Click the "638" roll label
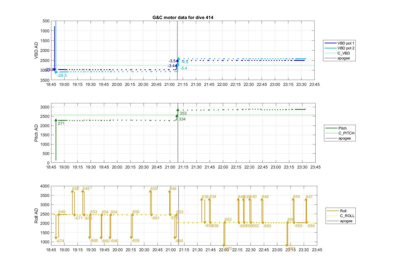Screen dimensions: 393x276 [205, 197]
